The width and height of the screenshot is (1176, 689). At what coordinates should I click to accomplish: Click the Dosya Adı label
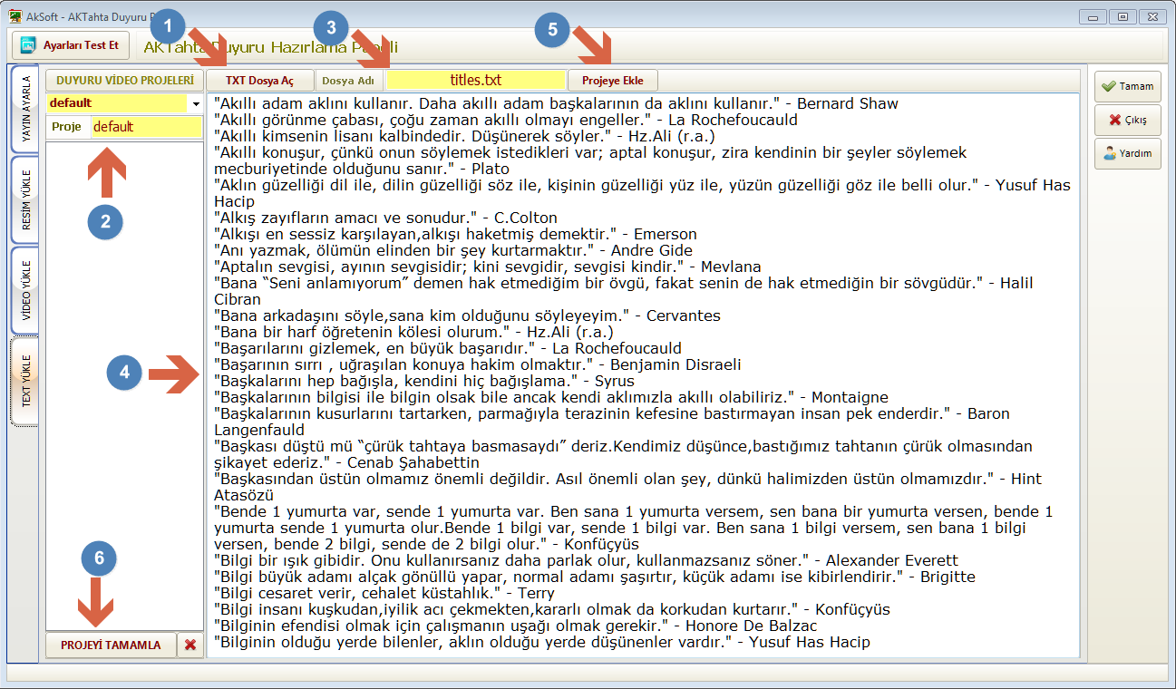pyautogui.click(x=349, y=81)
